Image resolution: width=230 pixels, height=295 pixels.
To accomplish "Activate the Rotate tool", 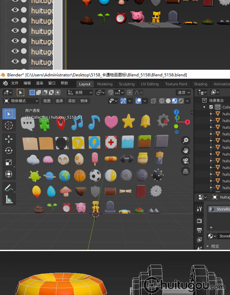I will click(x=9, y=151).
